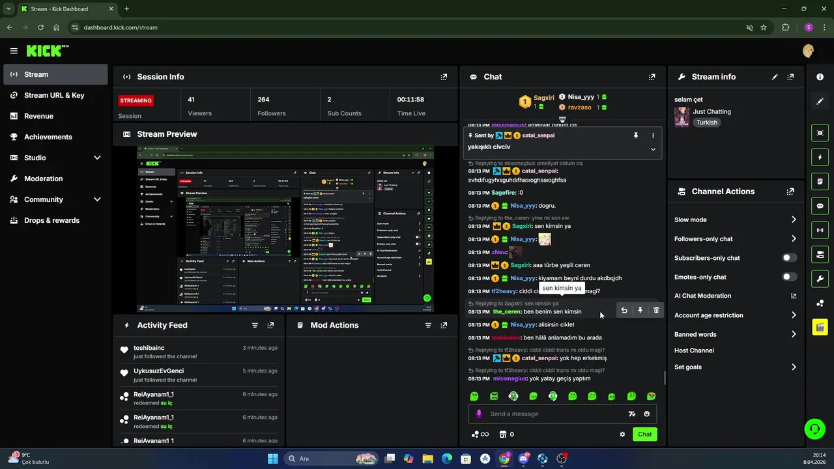The width and height of the screenshot is (834, 469).
Task: Click the 7TV icon in chat input
Action: (631, 414)
